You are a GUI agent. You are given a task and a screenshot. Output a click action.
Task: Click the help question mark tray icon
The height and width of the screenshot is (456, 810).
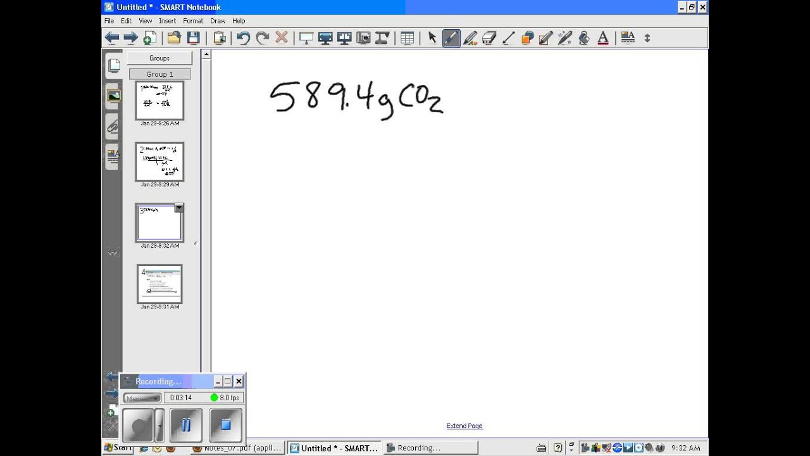[x=558, y=448]
